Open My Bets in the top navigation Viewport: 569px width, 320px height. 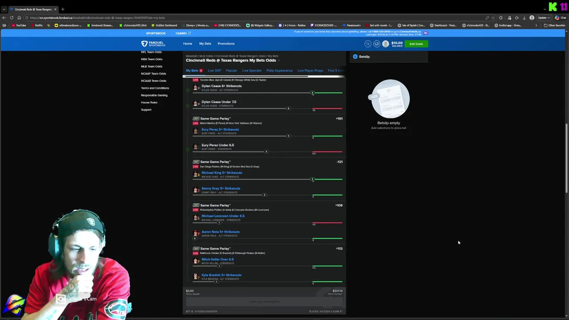tap(205, 44)
